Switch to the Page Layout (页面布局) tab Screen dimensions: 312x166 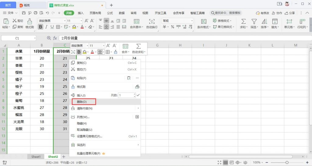click(95, 13)
